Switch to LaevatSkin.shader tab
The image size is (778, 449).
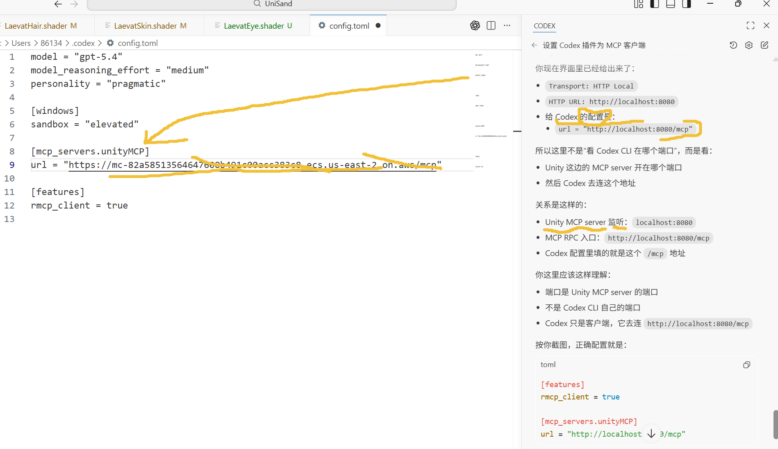tap(150, 26)
